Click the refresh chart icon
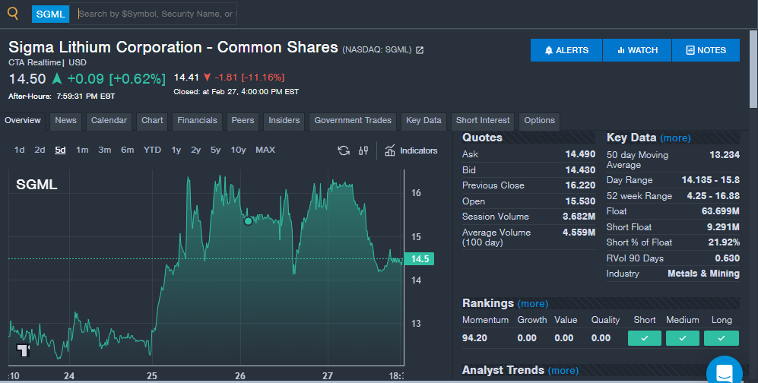This screenshot has height=383, width=758. tap(344, 150)
